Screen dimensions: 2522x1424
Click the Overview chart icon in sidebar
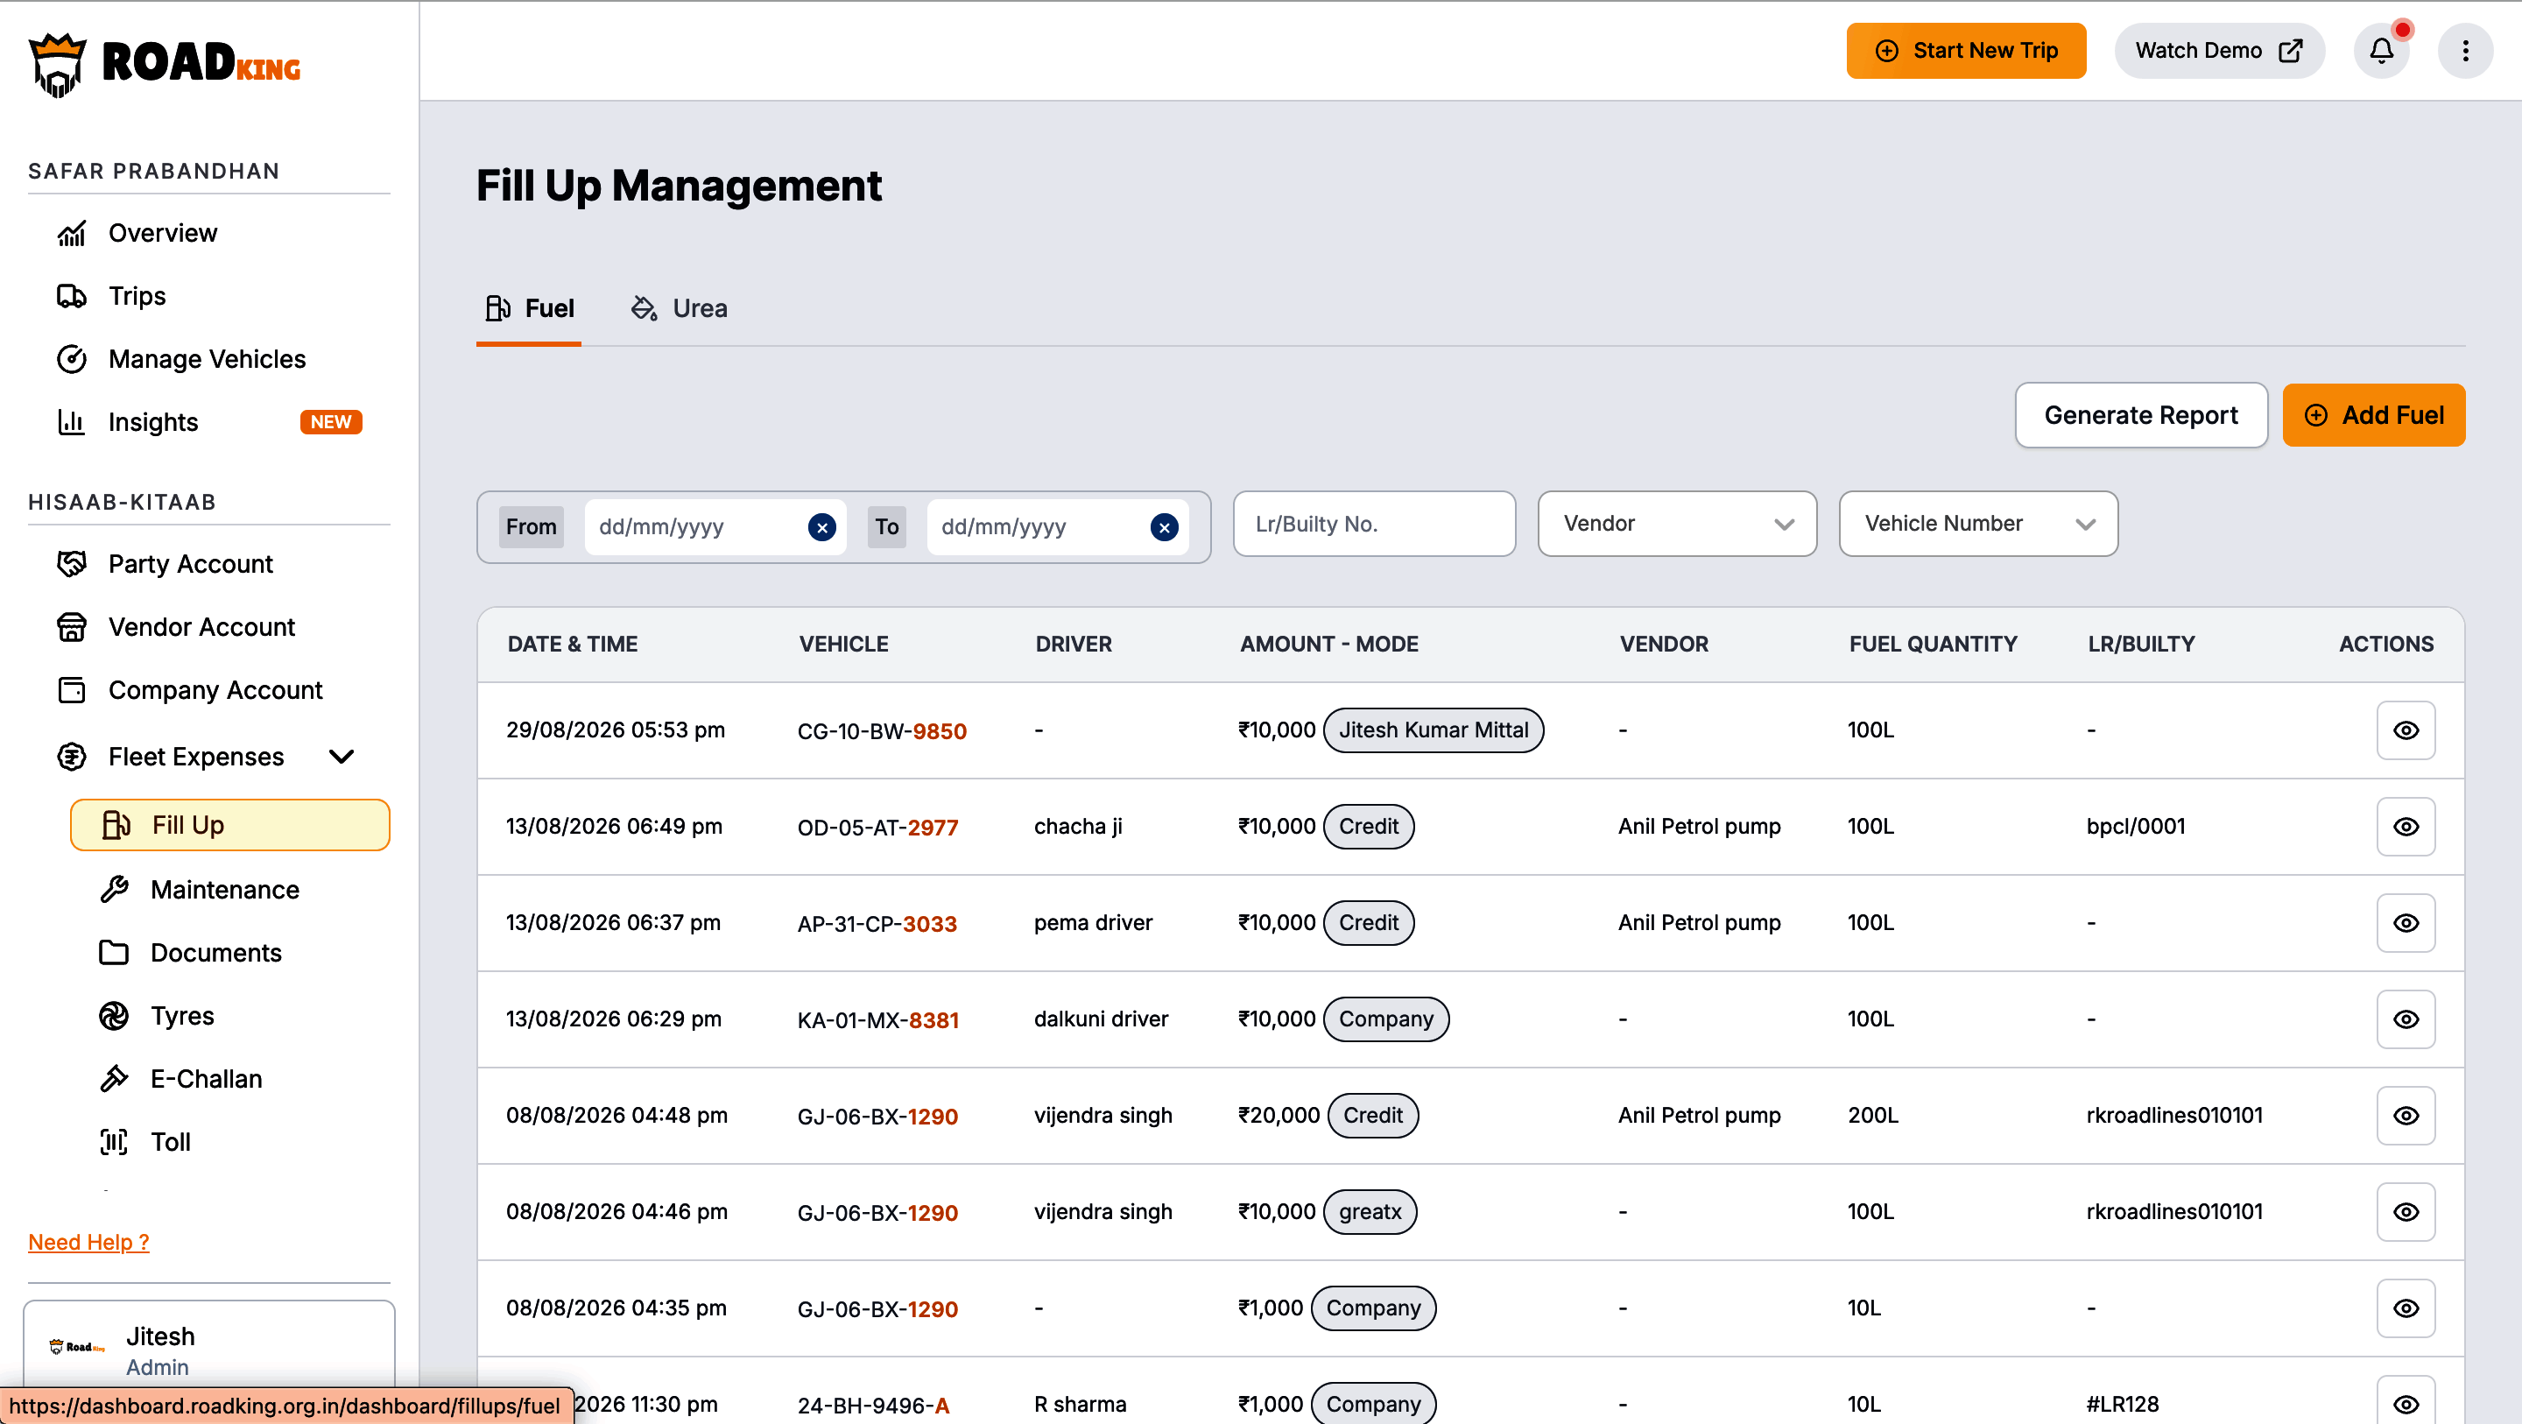(x=72, y=233)
